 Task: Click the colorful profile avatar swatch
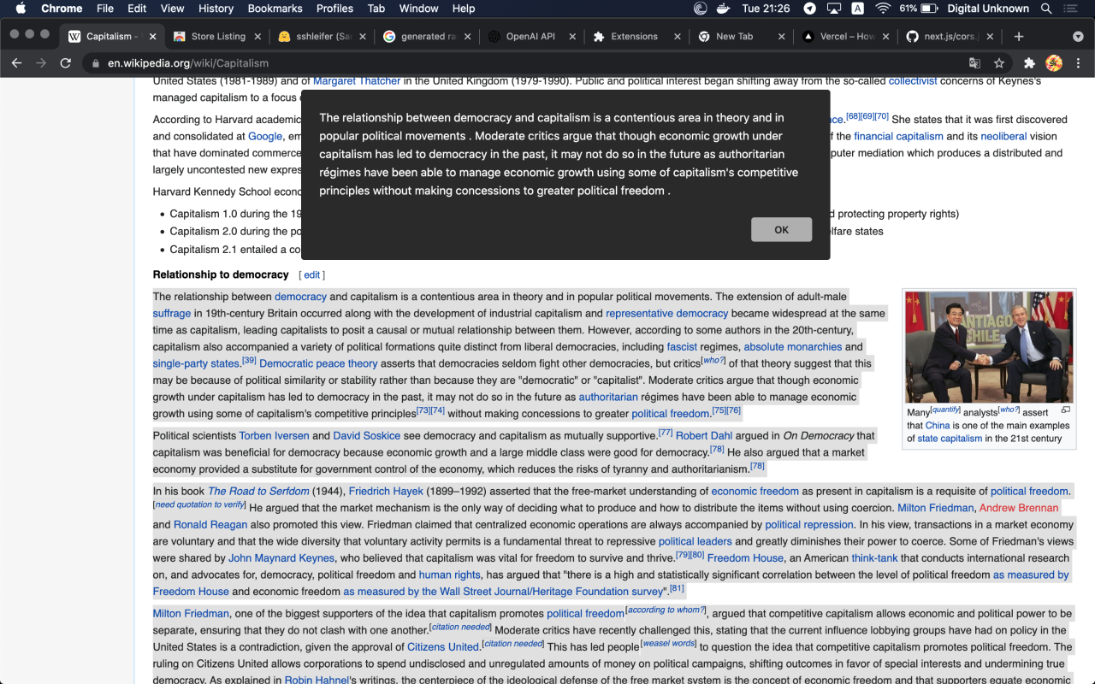pyautogui.click(x=1054, y=63)
